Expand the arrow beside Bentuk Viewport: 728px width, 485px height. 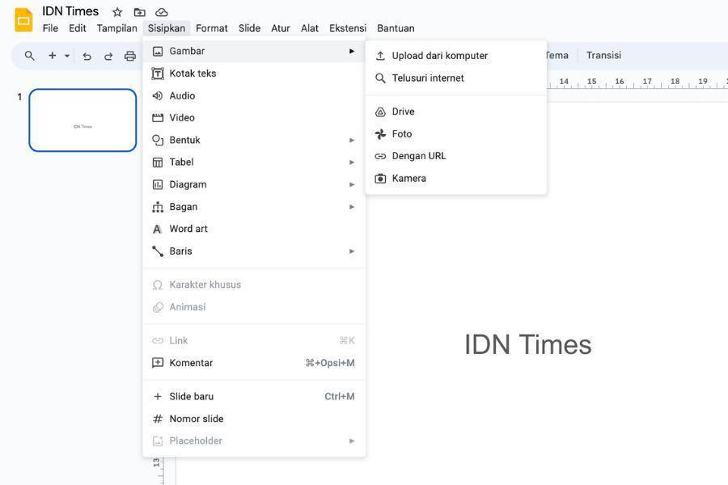tap(352, 140)
